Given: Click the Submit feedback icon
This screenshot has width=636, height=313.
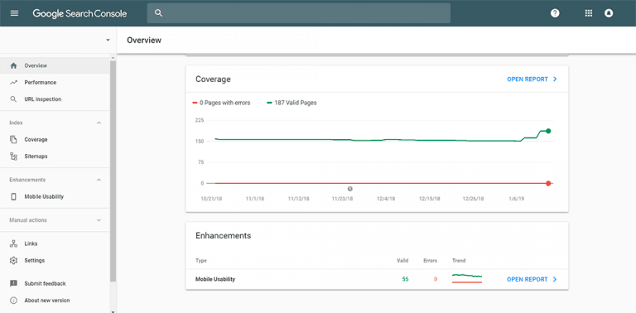Looking at the screenshot, I should (13, 283).
